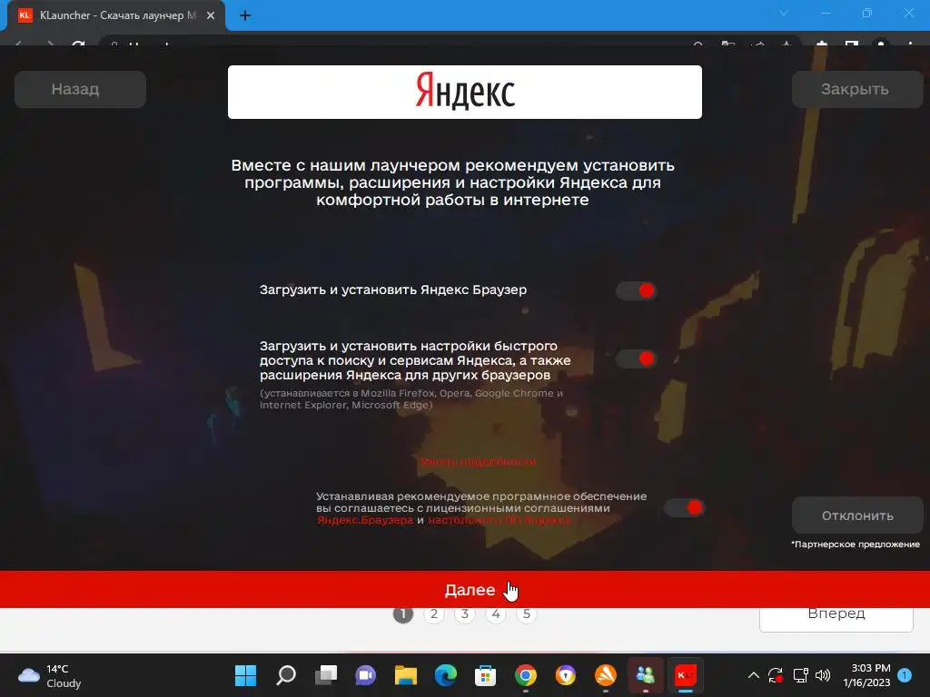The width and height of the screenshot is (930, 697).
Task: Click the Отклонить button
Action: (x=857, y=515)
